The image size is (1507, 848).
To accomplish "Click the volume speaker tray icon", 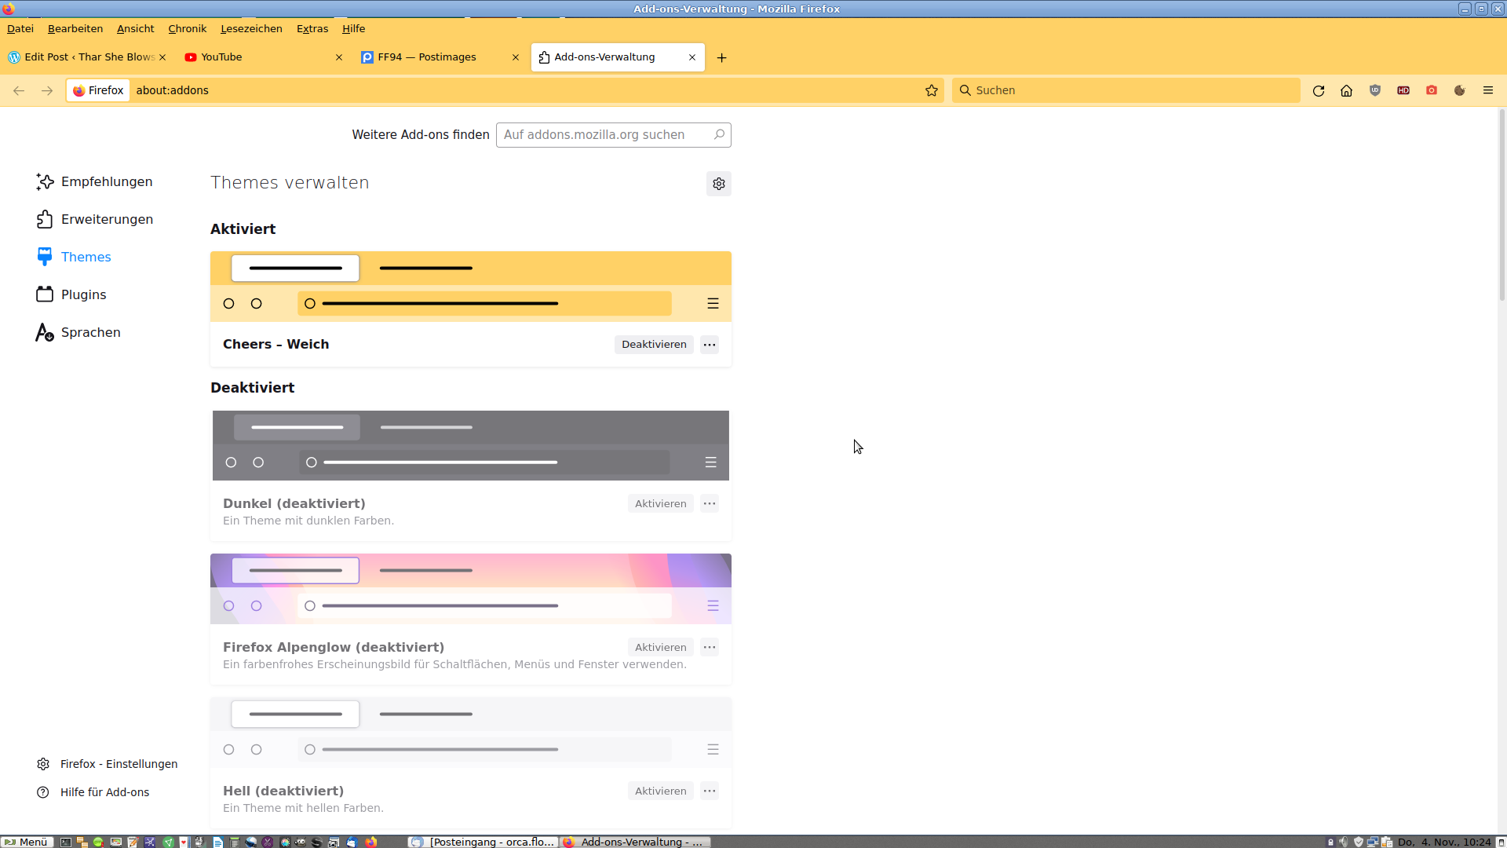I will [1344, 842].
